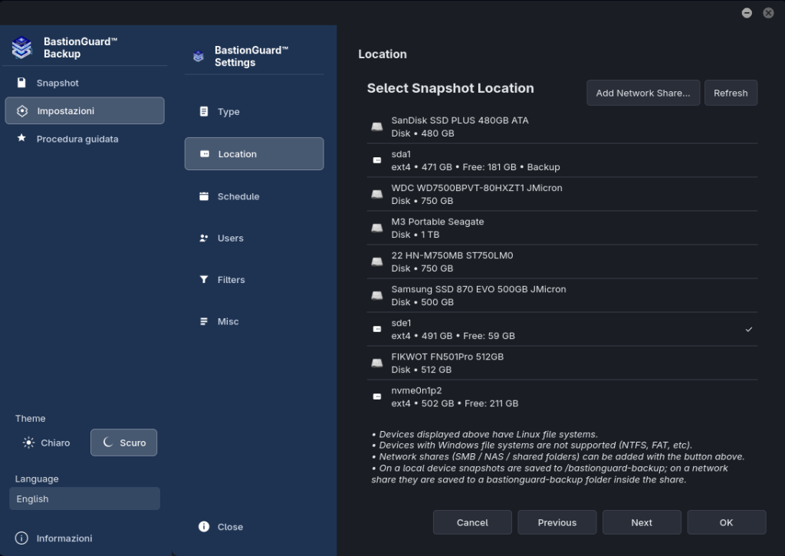785x556 pixels.
Task: Select the nvme0n1p2 partition as location
Action: pos(562,396)
